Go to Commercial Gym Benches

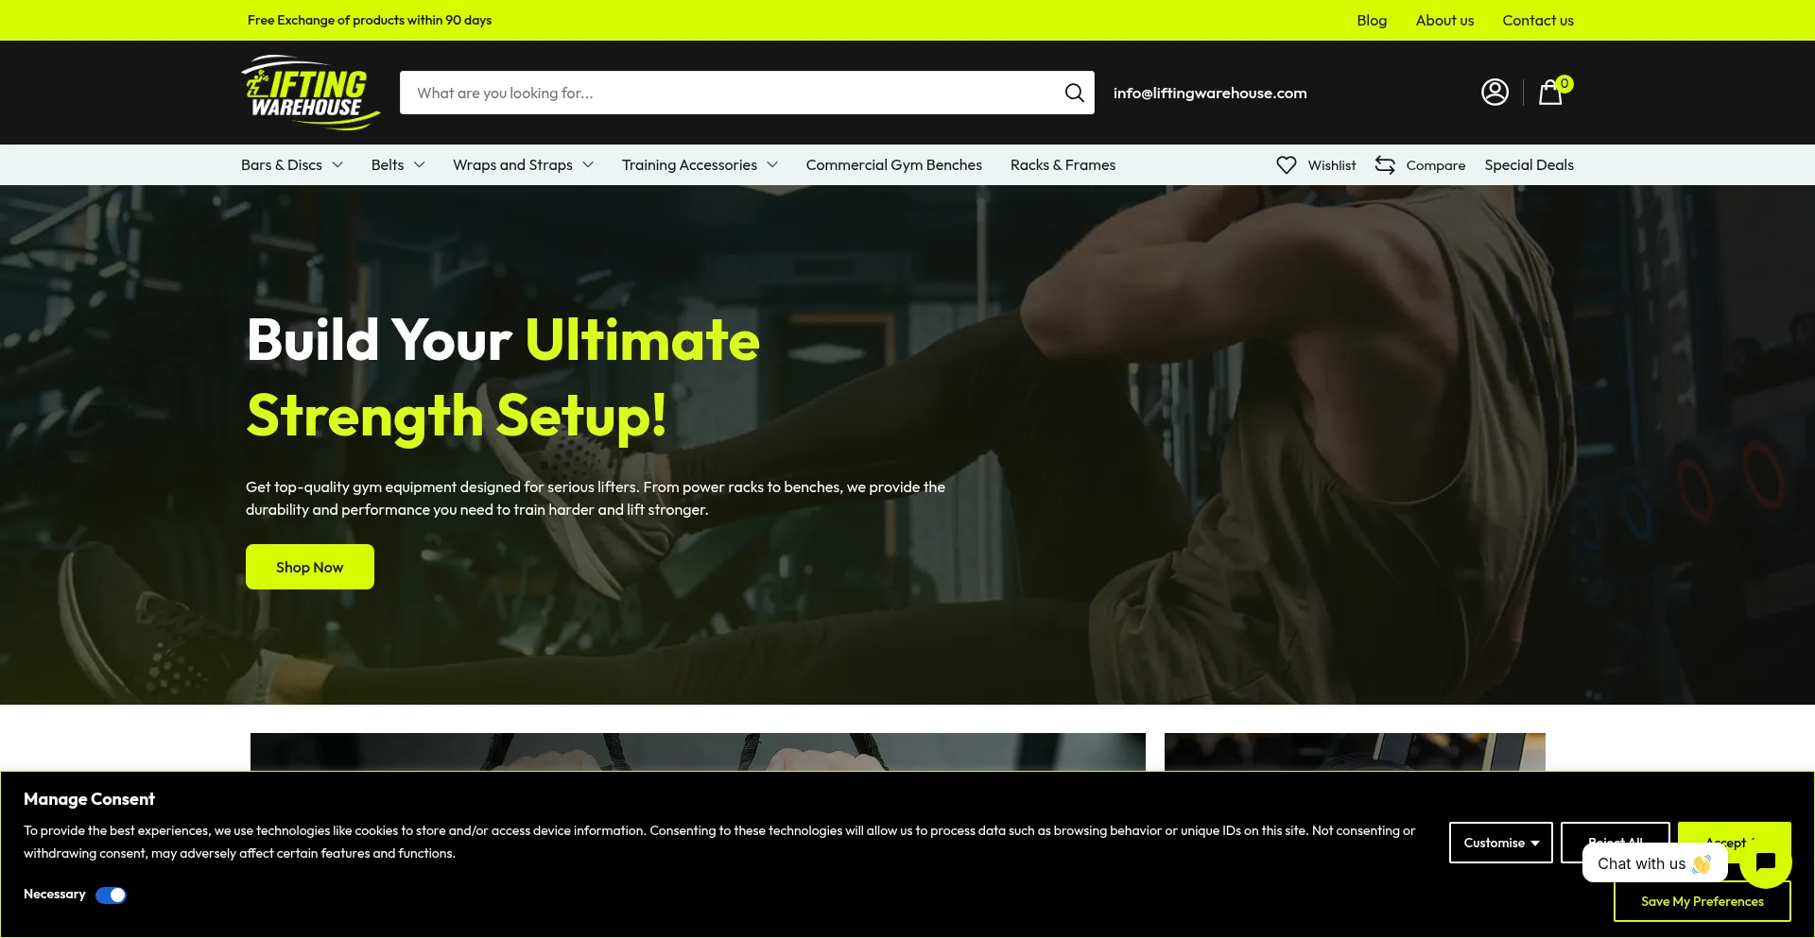pos(893,165)
